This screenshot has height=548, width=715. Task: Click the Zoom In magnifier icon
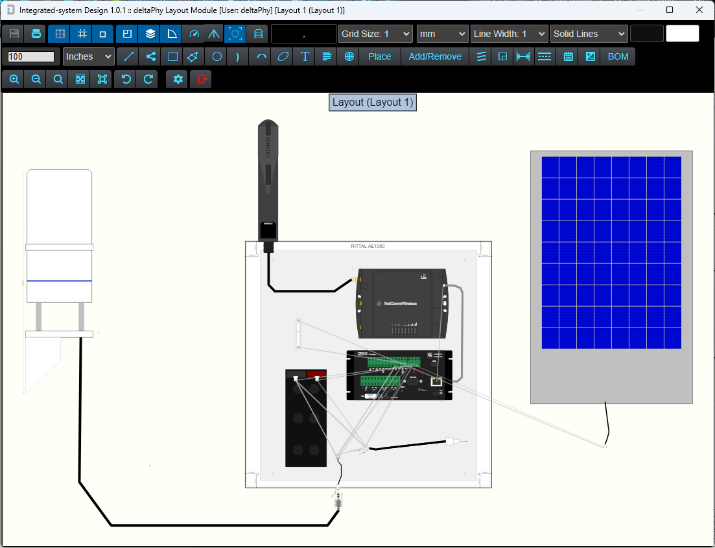tap(14, 79)
